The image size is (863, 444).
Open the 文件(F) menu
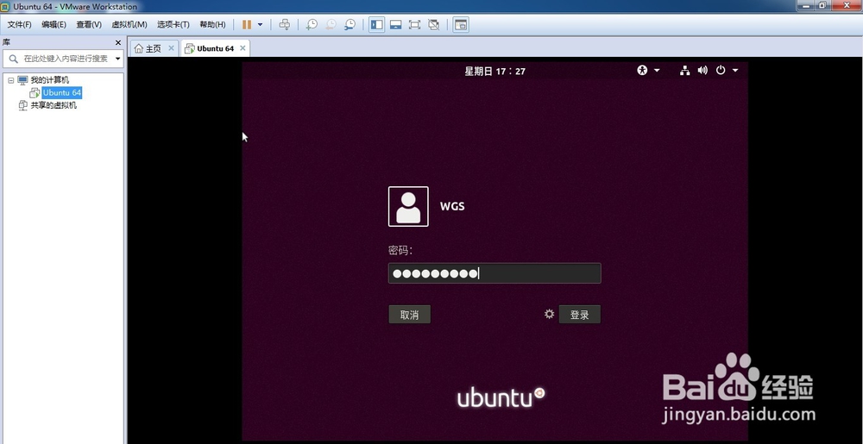click(19, 25)
